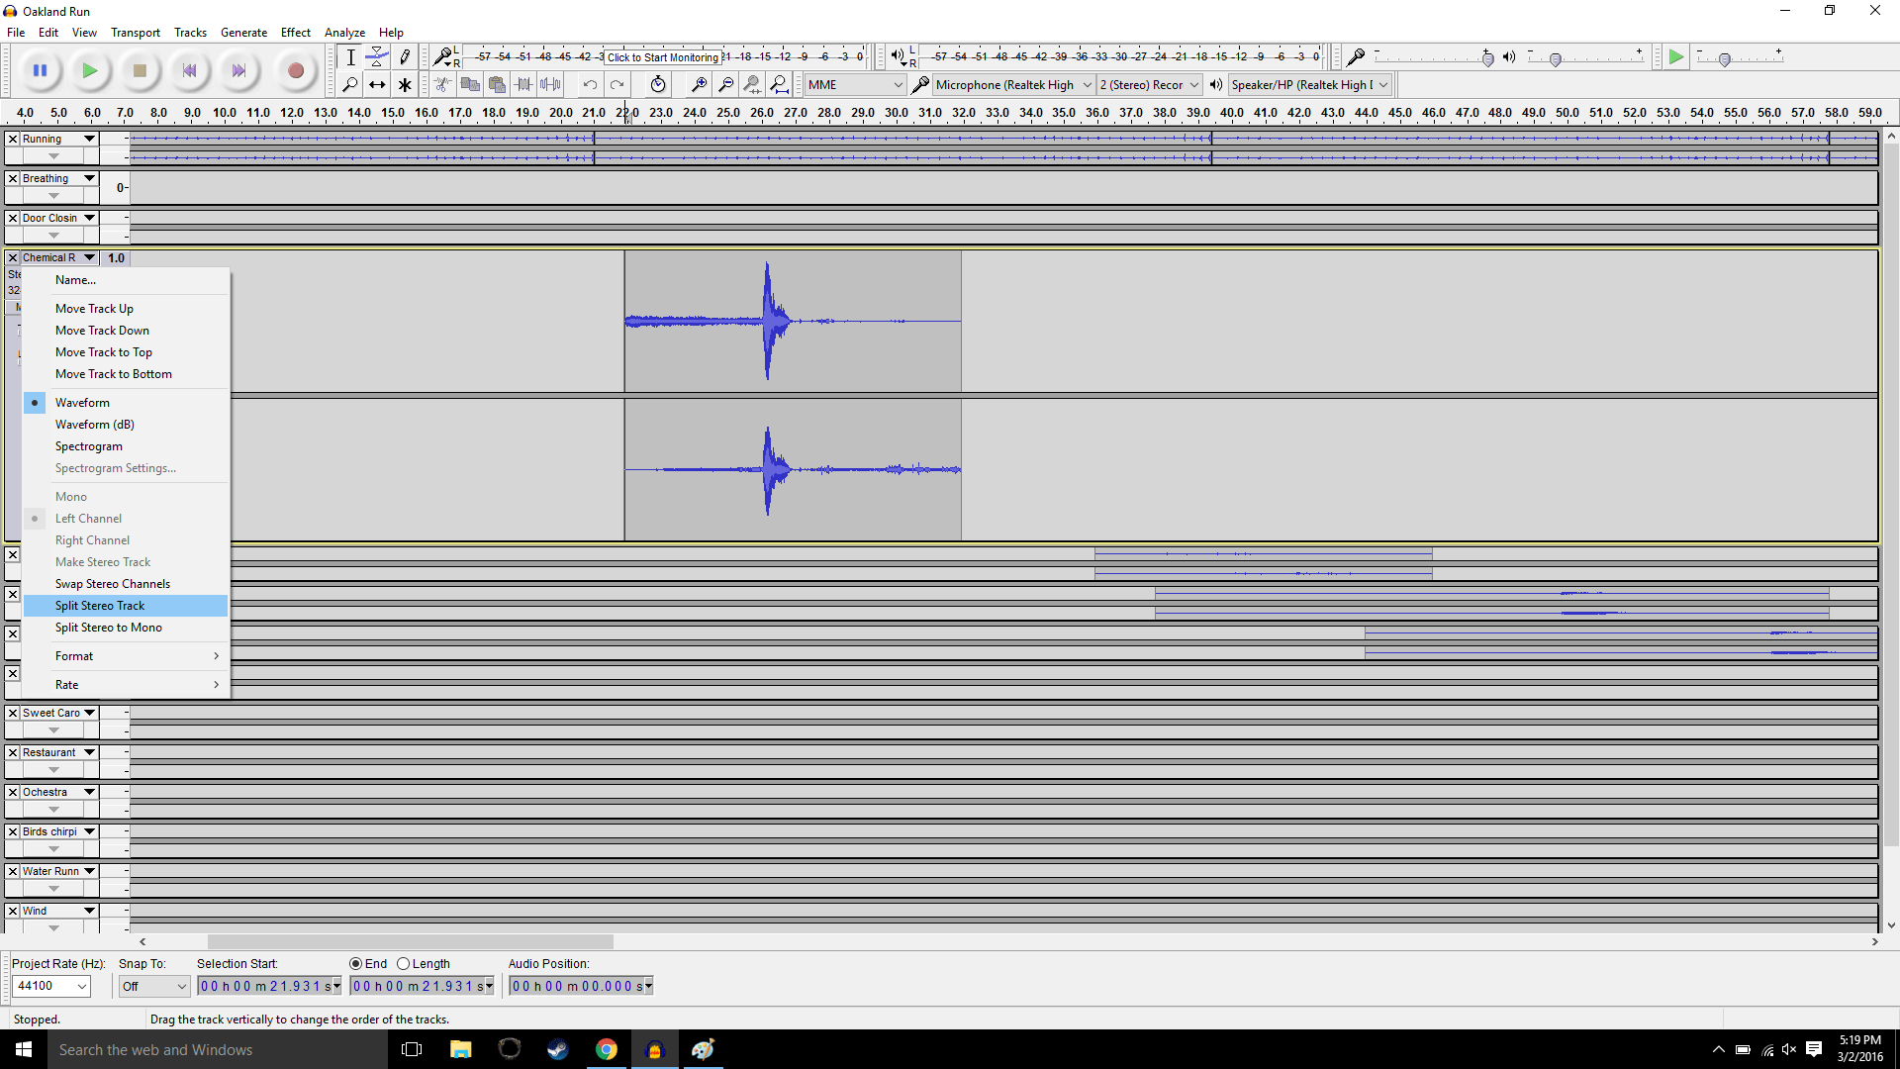Choose Waveform (dB) view option

[x=94, y=425]
